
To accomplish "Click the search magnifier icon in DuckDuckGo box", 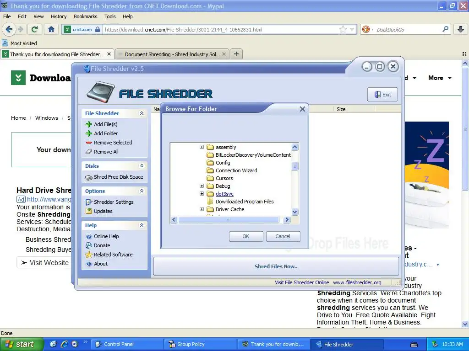I will click(445, 29).
